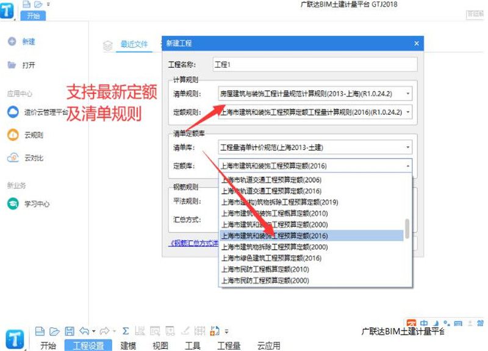Select 上海市建筑和装饰工程概算定额(2010)
This screenshot has height=351, width=488.
pos(312,213)
